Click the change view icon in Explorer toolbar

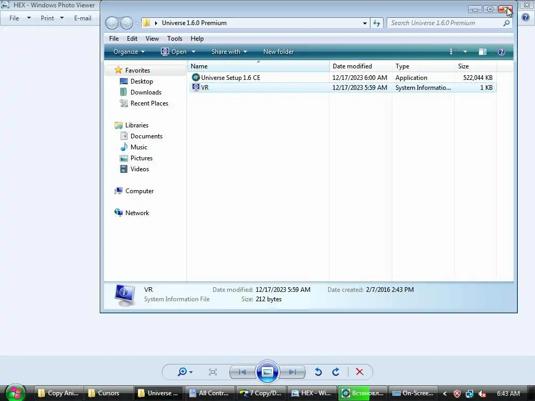[x=453, y=52]
